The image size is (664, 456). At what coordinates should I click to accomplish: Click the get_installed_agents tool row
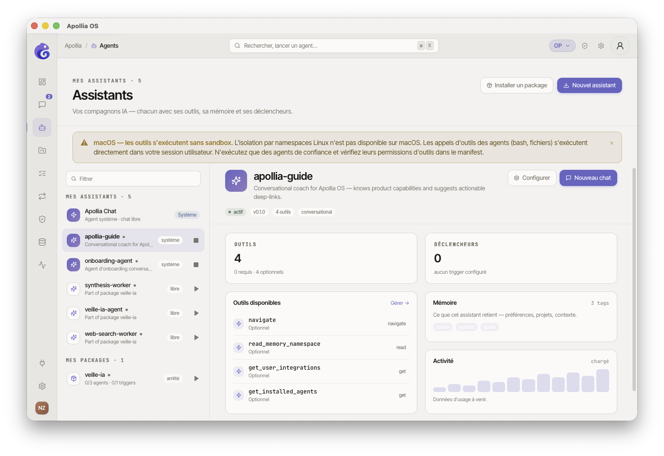tap(321, 395)
